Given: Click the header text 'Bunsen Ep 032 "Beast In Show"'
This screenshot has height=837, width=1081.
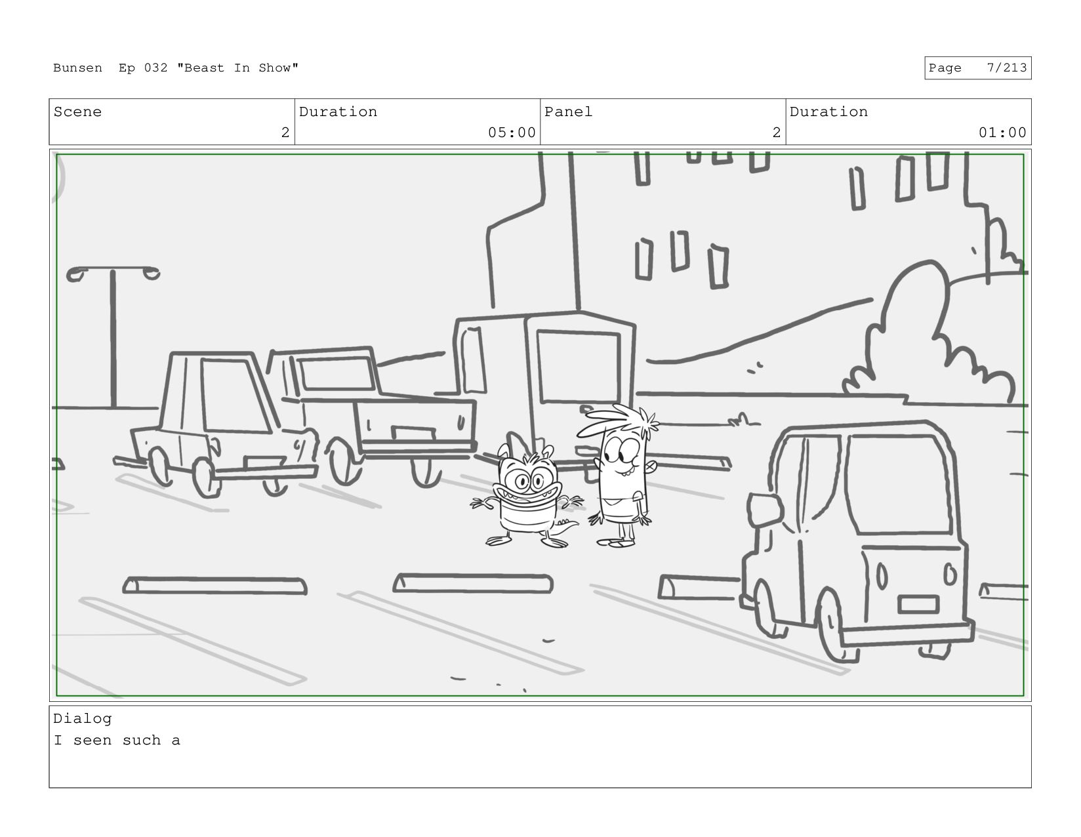Looking at the screenshot, I should point(176,68).
